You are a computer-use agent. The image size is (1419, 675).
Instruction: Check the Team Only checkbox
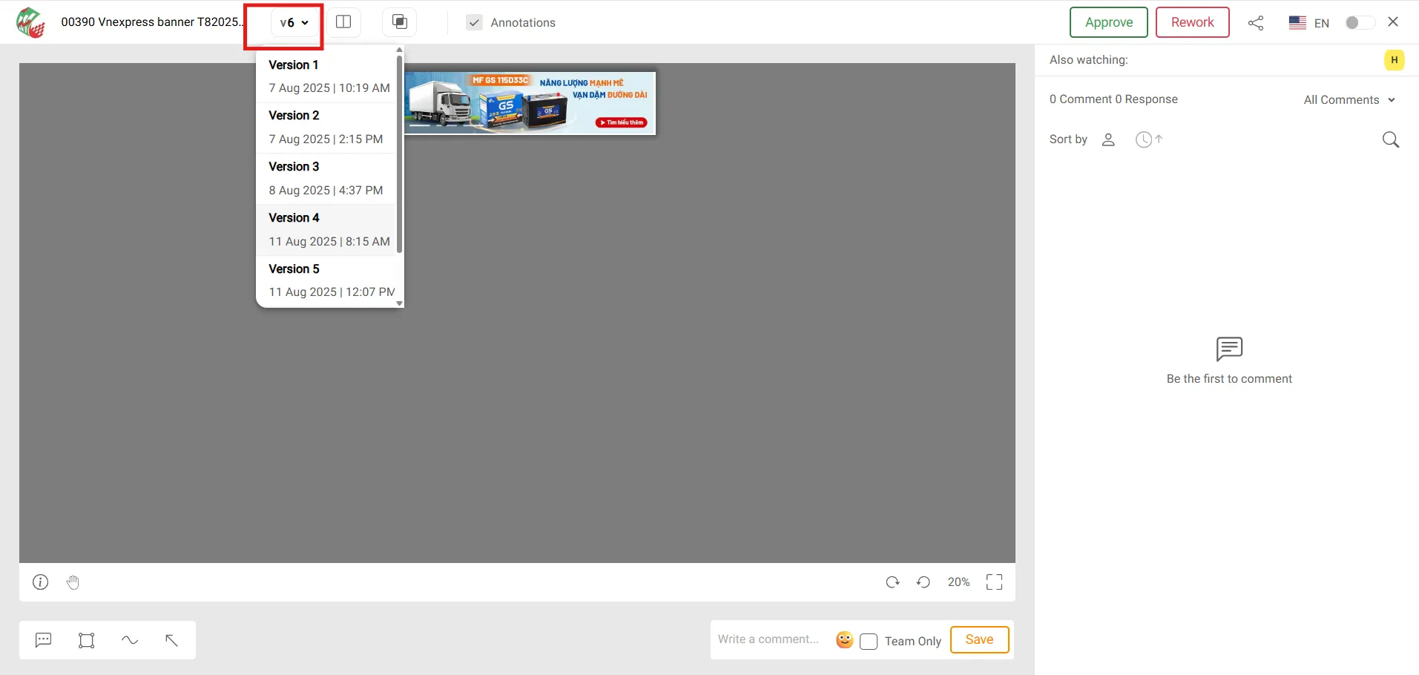point(869,641)
